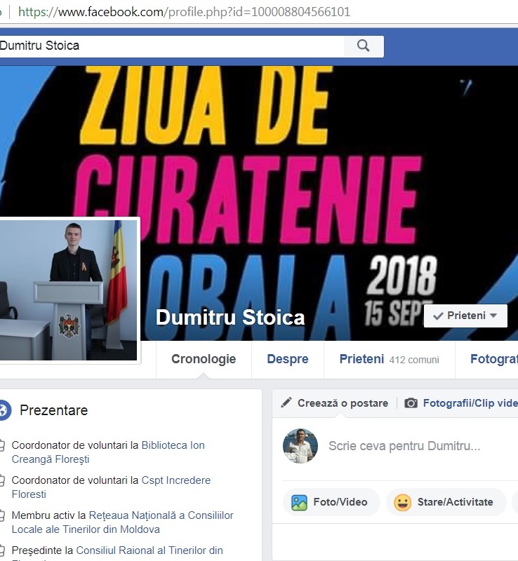Follow the Rețeaua Națională a Consiliilor link
The width and height of the screenshot is (518, 561).
(123, 522)
